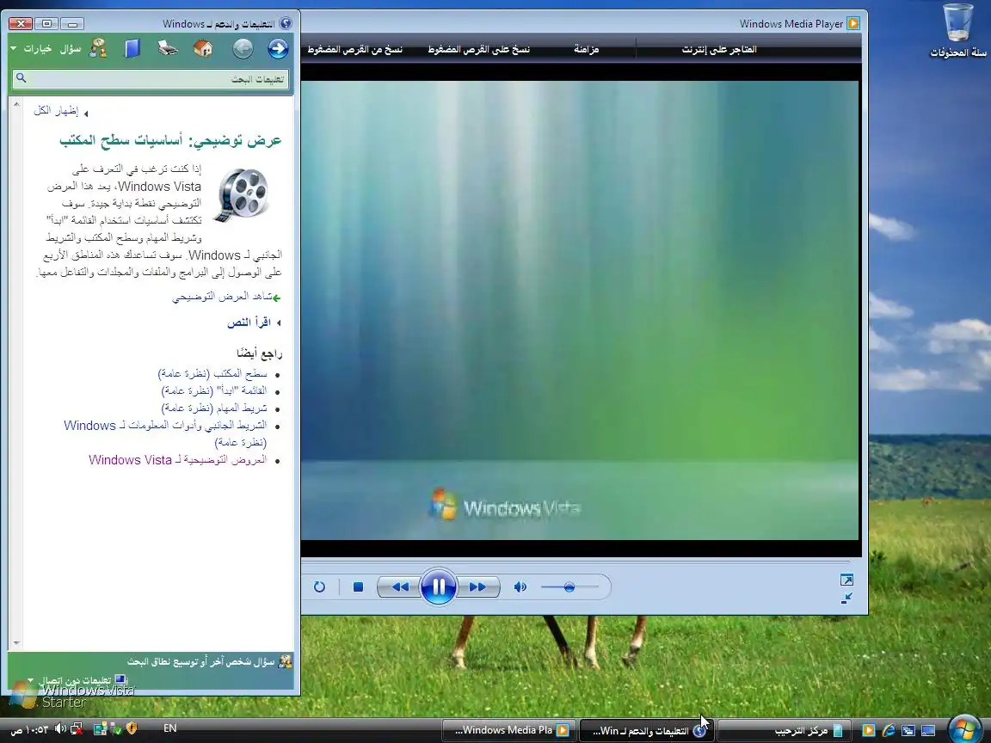Open 'مزامنة' sync tab in Media Player
This screenshot has height=743, width=991.
coord(586,49)
